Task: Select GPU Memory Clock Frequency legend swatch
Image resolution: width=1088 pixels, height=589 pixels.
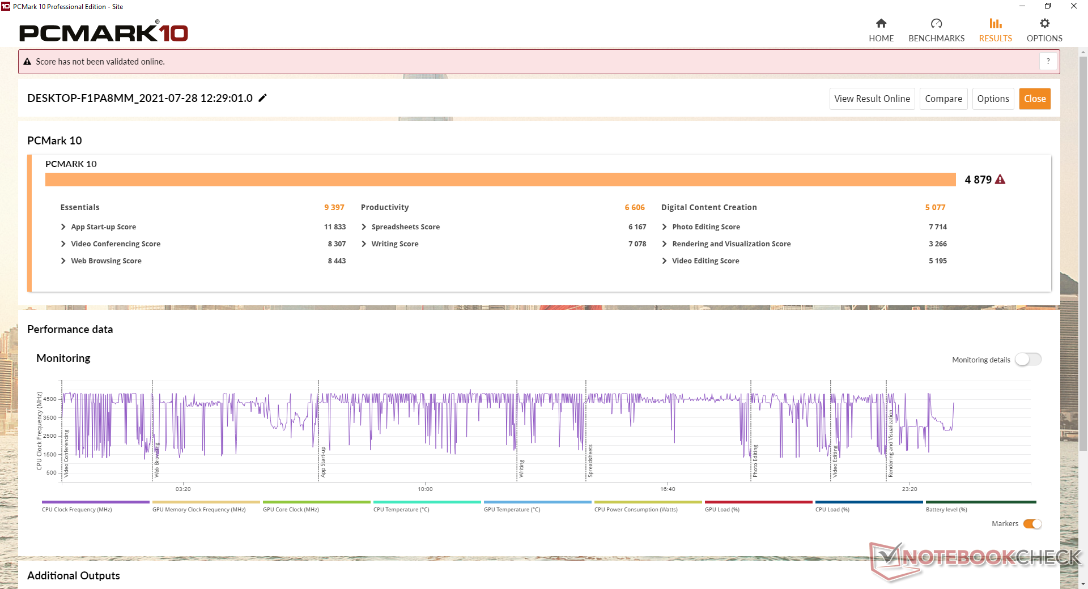Action: pos(206,502)
